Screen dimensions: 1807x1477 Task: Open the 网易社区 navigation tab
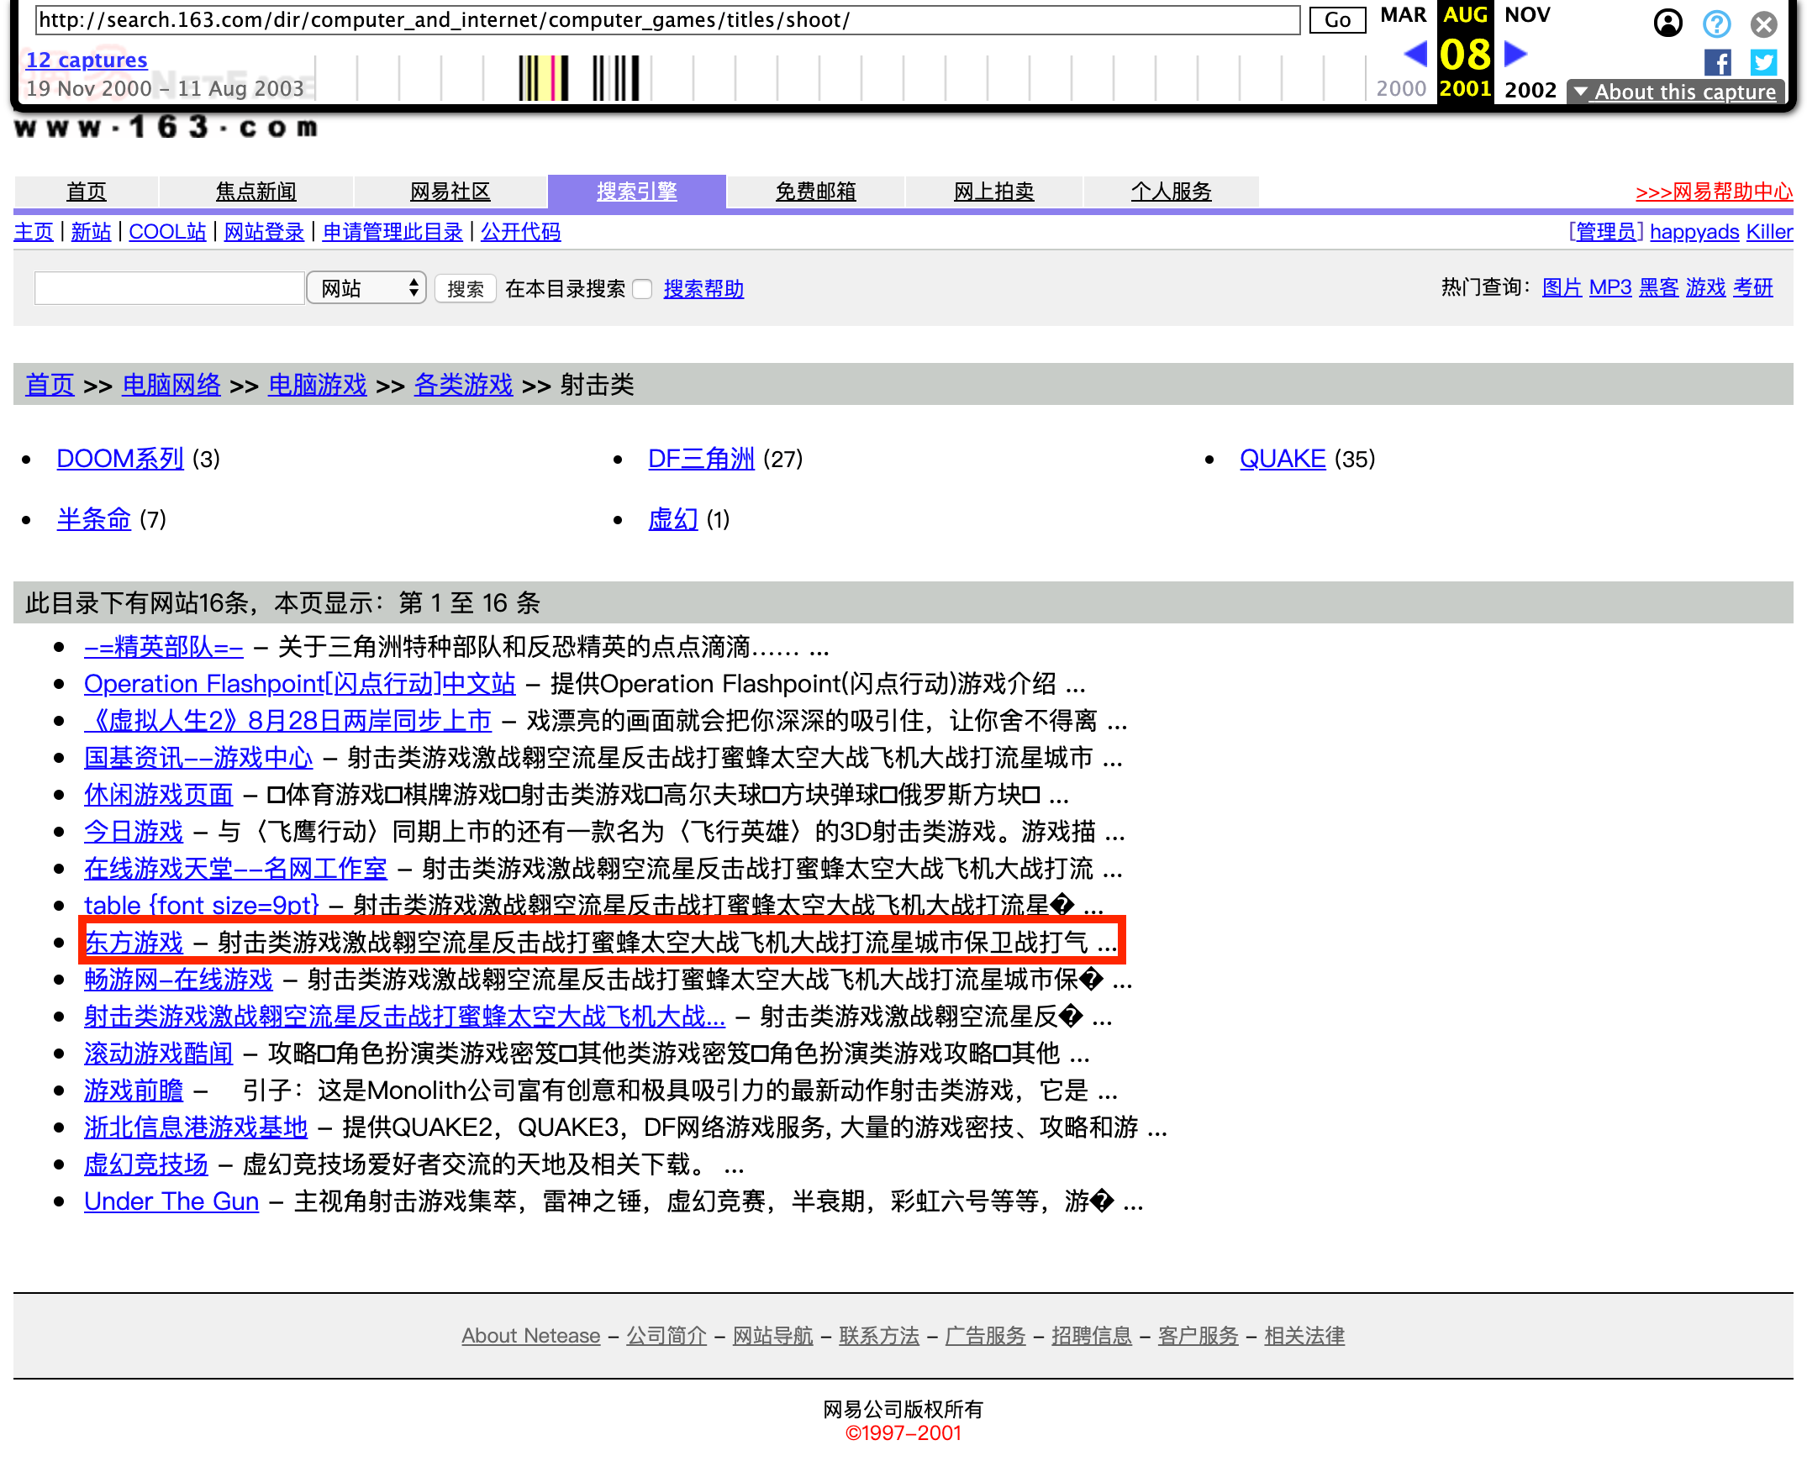point(450,192)
